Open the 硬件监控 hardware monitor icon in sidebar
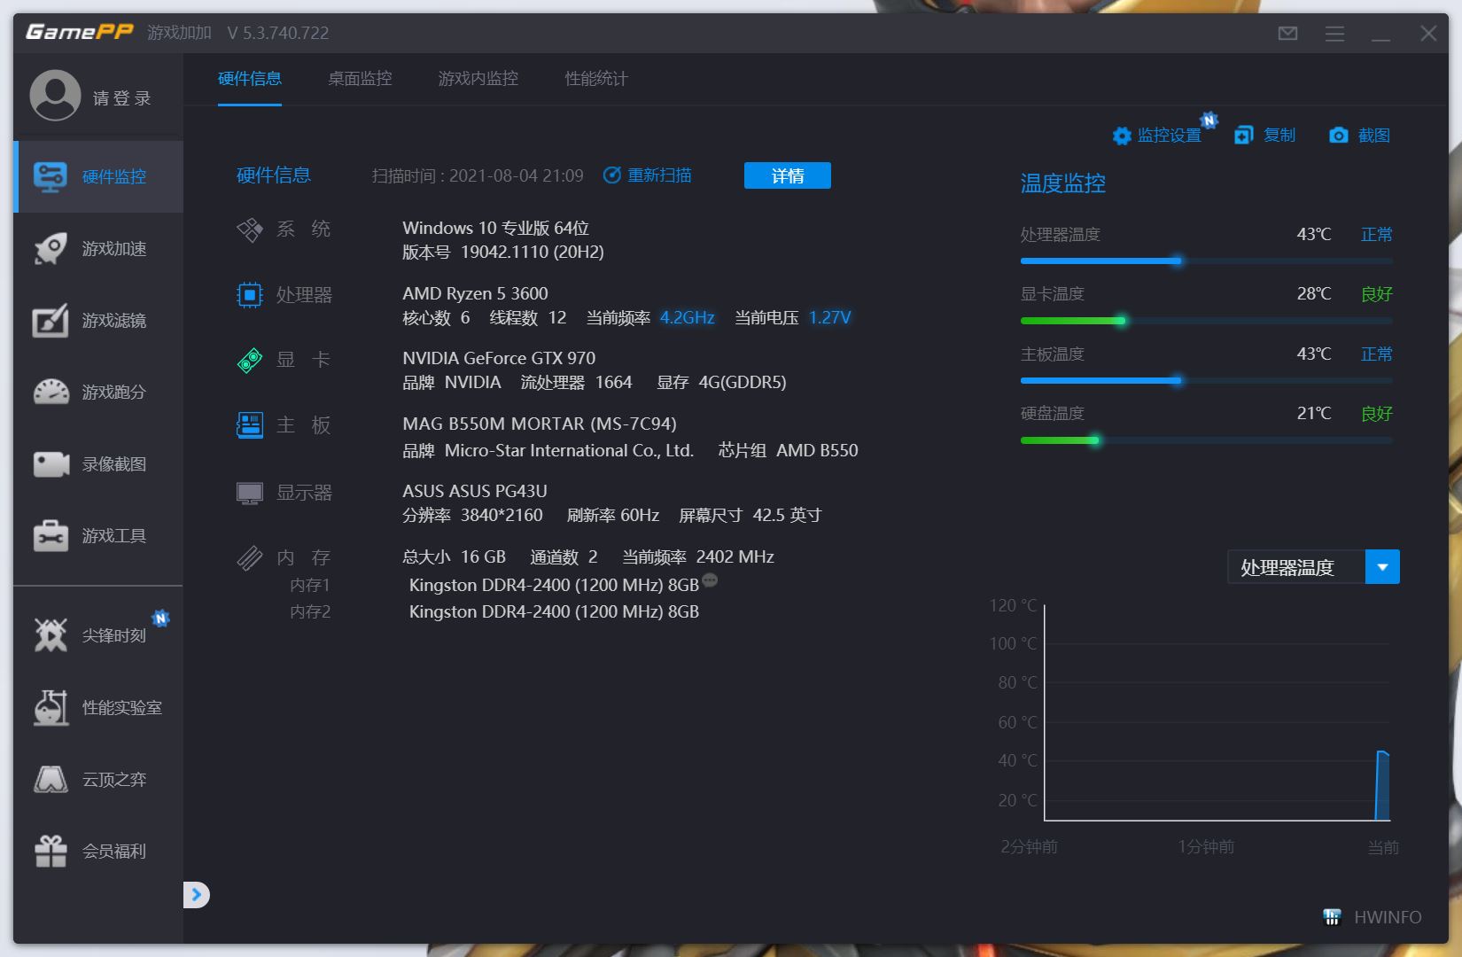1462x957 pixels. click(x=51, y=176)
